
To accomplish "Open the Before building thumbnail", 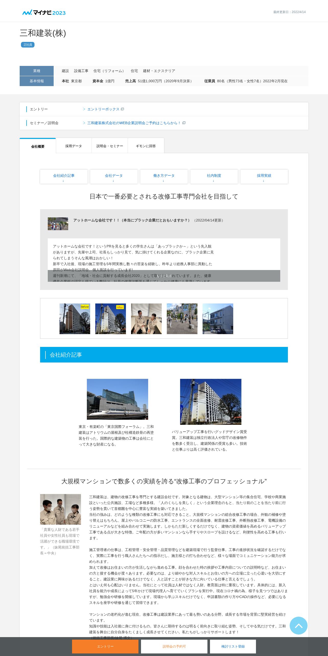I will (x=75, y=319).
